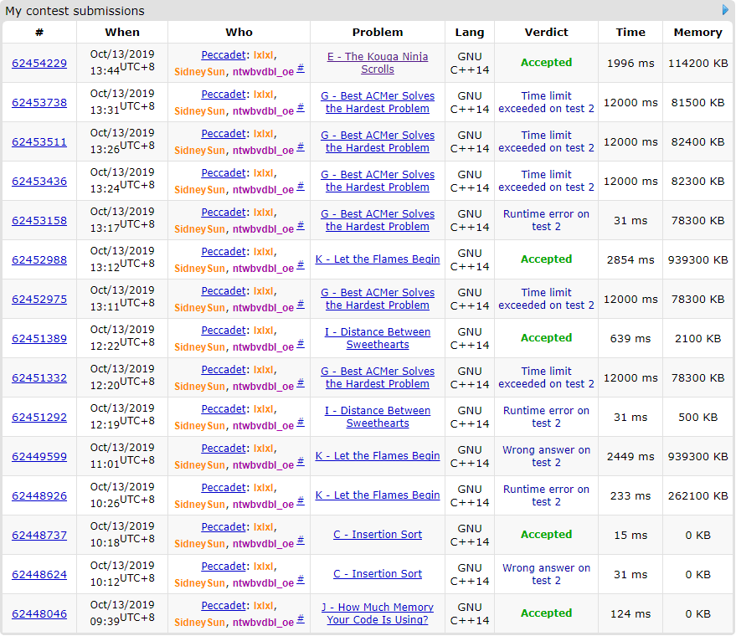736x636 pixels.
Task: Click team name Peccadet in the first row
Action: click(224, 55)
